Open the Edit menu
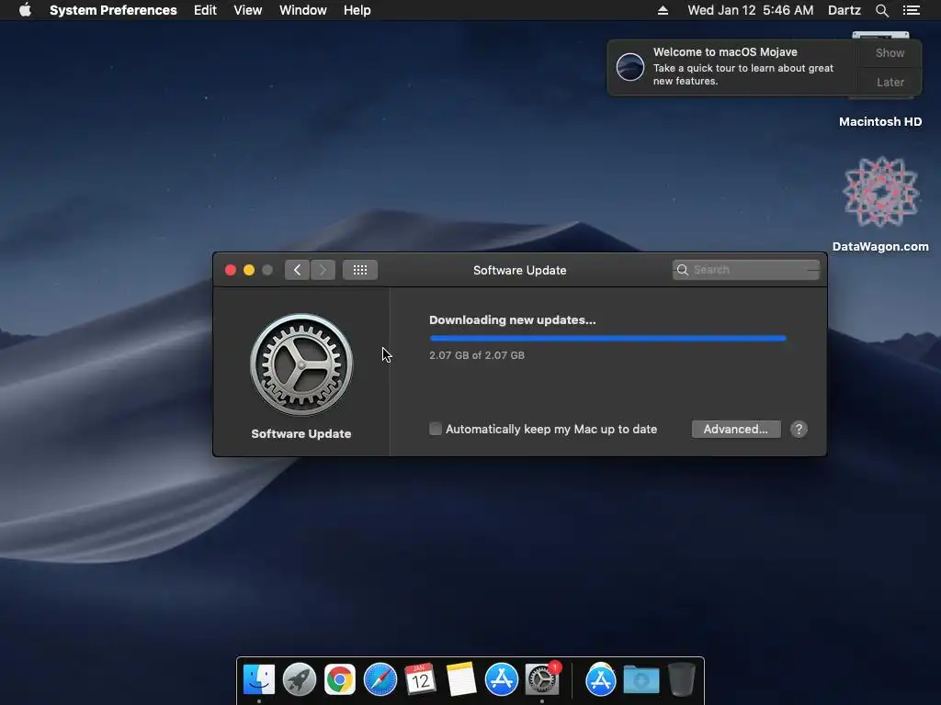The image size is (941, 705). coord(205,10)
